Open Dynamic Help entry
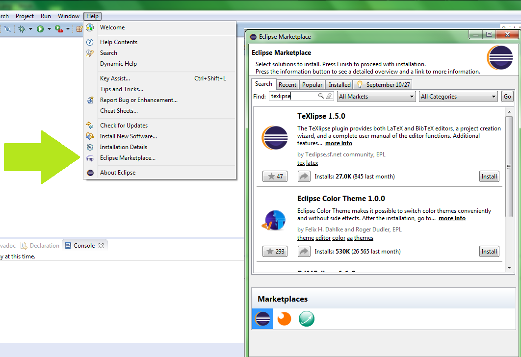This screenshot has width=521, height=357. click(160, 64)
